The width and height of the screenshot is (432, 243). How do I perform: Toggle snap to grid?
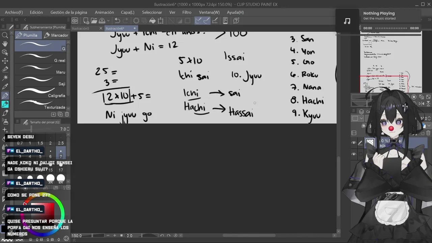[215, 21]
